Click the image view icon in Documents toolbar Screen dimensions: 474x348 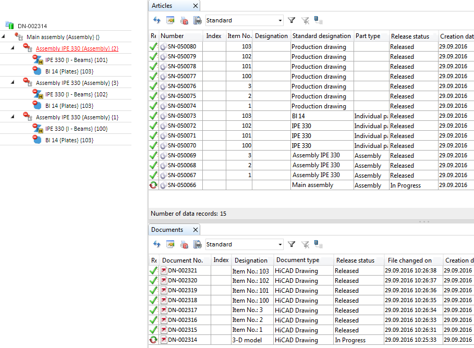[x=170, y=244]
